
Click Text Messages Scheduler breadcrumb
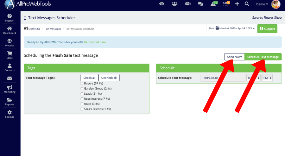(x=80, y=29)
